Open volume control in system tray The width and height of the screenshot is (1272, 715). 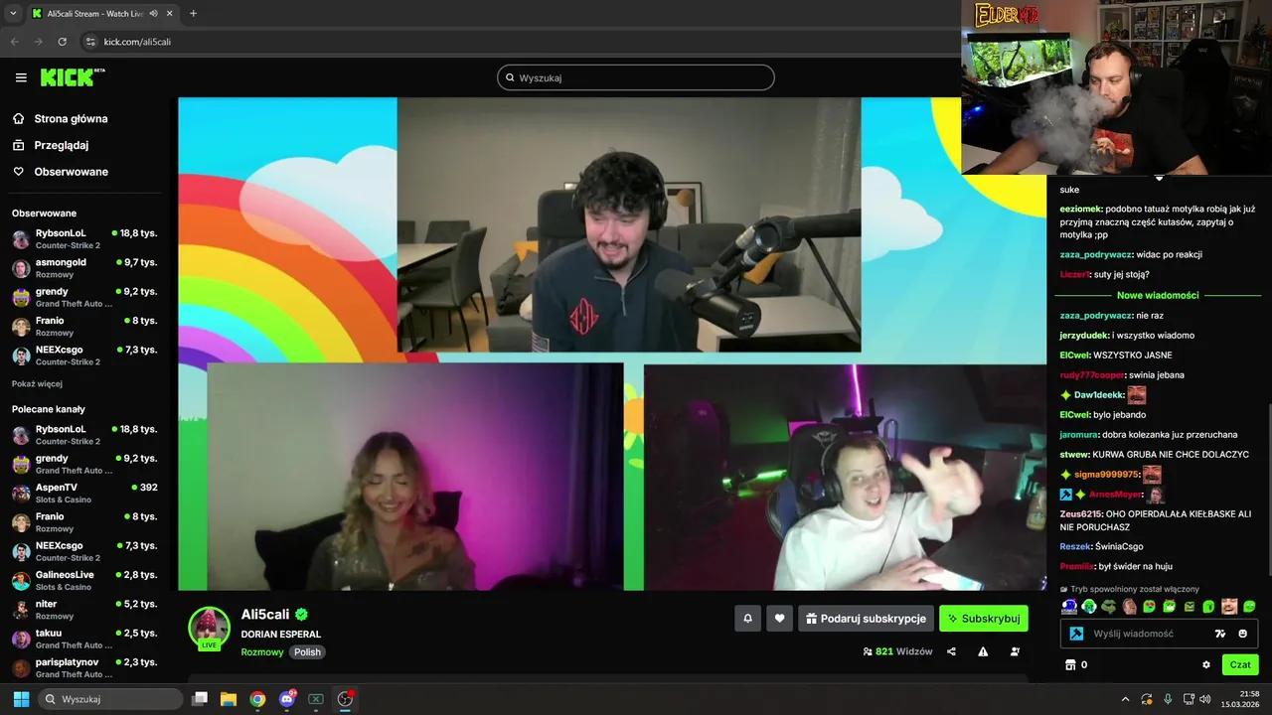click(x=1204, y=699)
